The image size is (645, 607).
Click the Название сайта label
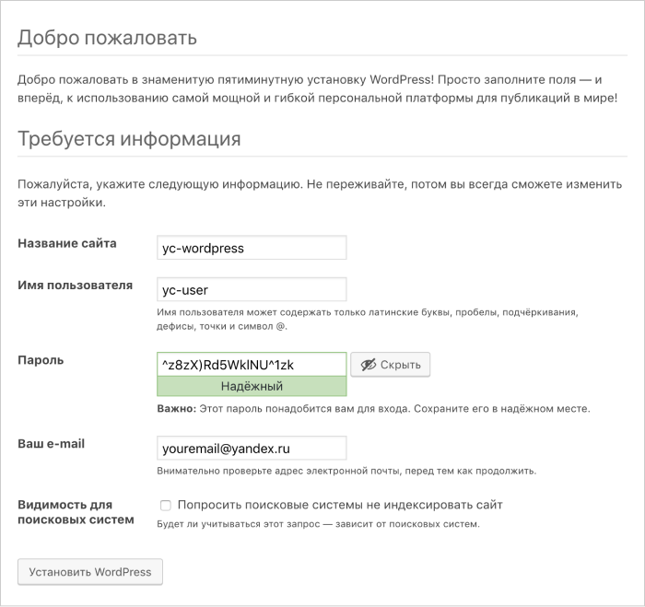coord(67,243)
